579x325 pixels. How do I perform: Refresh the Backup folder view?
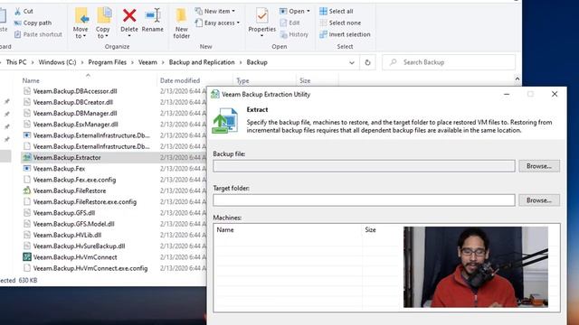367,62
